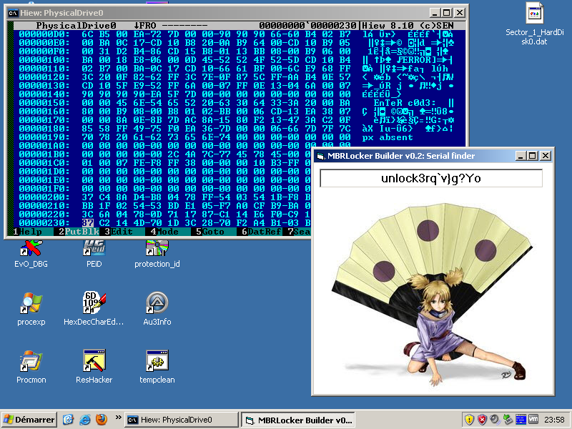This screenshot has height=429, width=572.
Task: Expand the quick launch chevron
Action: click(x=118, y=417)
